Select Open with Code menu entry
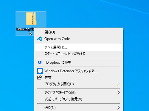The width and height of the screenshot is (149, 111). pos(78,39)
